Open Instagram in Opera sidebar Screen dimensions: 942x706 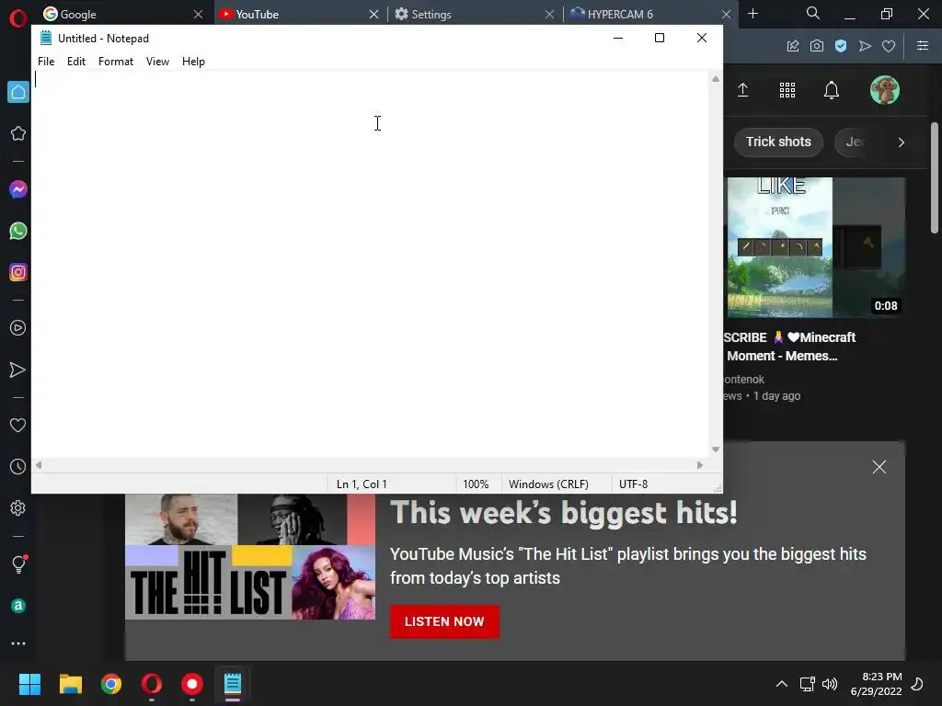[x=18, y=272]
